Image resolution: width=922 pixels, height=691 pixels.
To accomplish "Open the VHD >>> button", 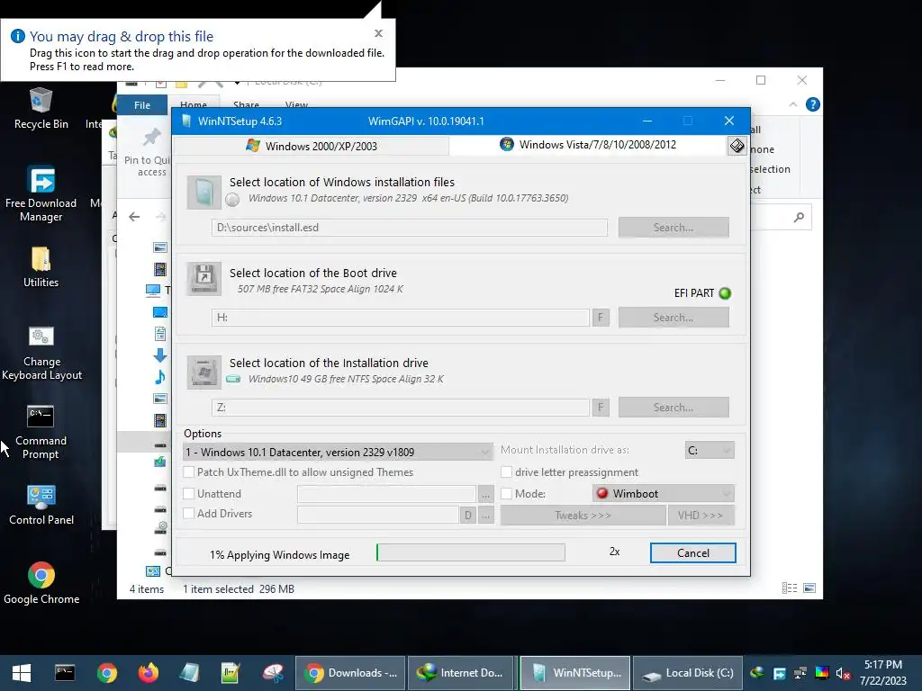I will click(701, 516).
